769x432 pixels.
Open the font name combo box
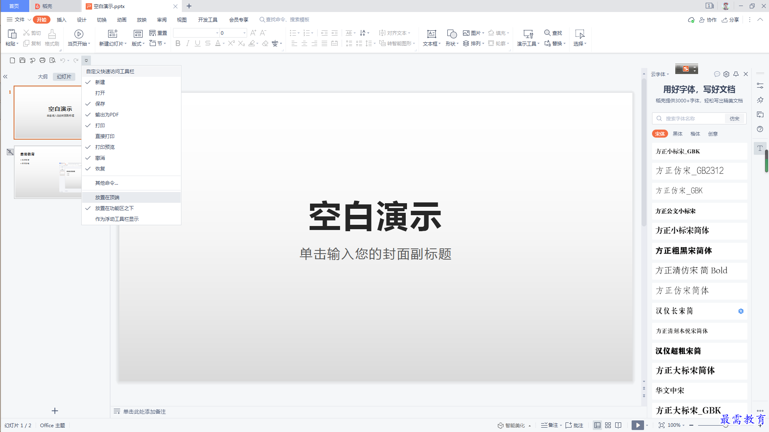coord(196,33)
